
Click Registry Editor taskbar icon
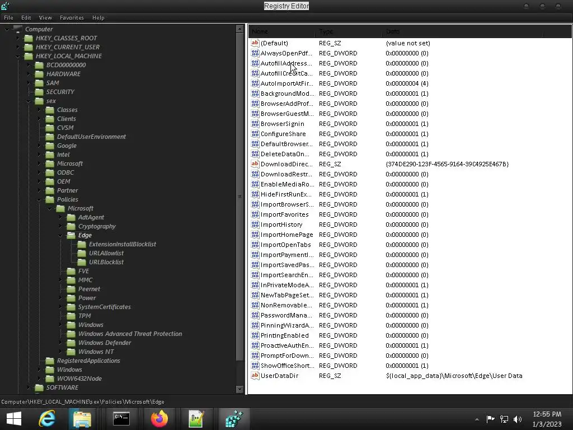234,419
